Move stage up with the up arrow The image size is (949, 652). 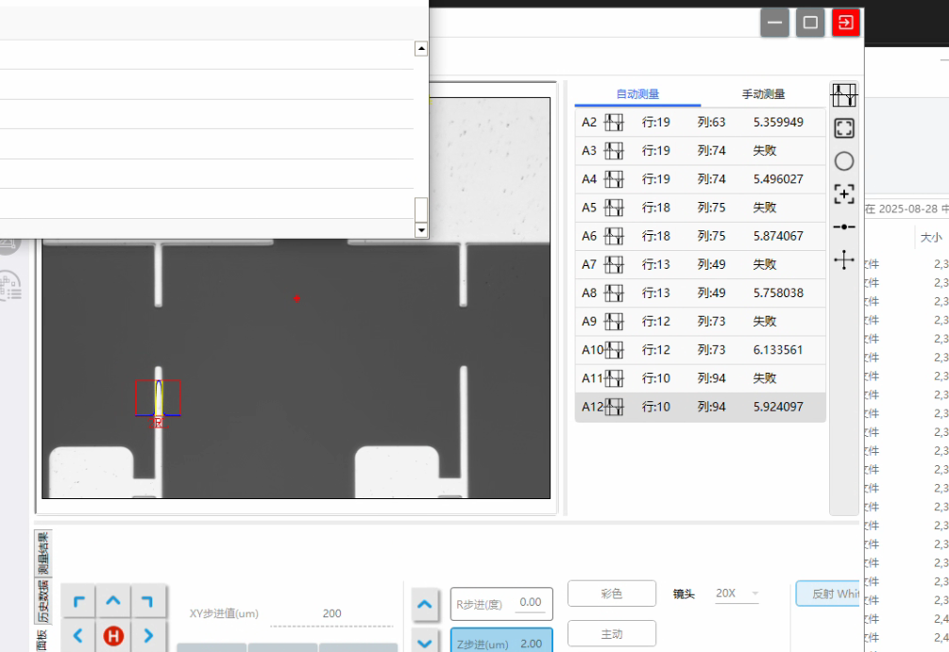[x=113, y=601]
